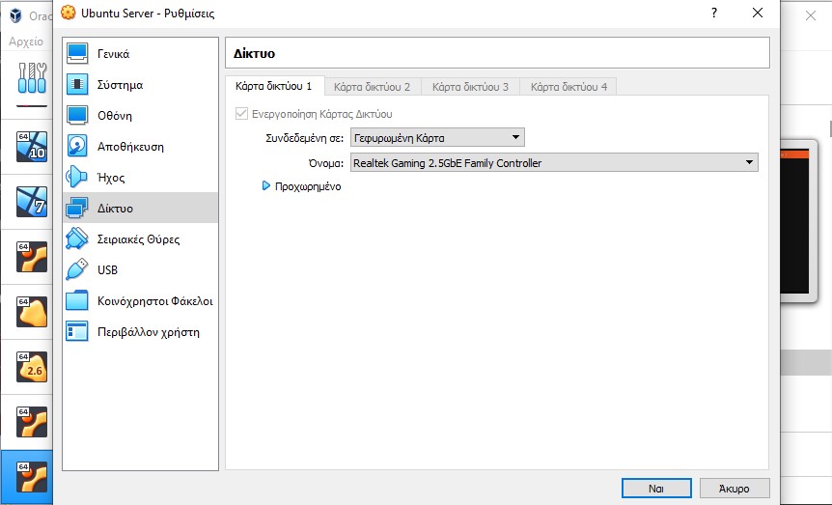Open the USB plug icon
Image resolution: width=832 pixels, height=505 pixels.
[77, 269]
